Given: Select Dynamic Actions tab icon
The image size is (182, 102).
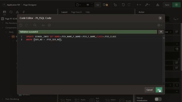Looking at the screenshot, I should 11,12.
